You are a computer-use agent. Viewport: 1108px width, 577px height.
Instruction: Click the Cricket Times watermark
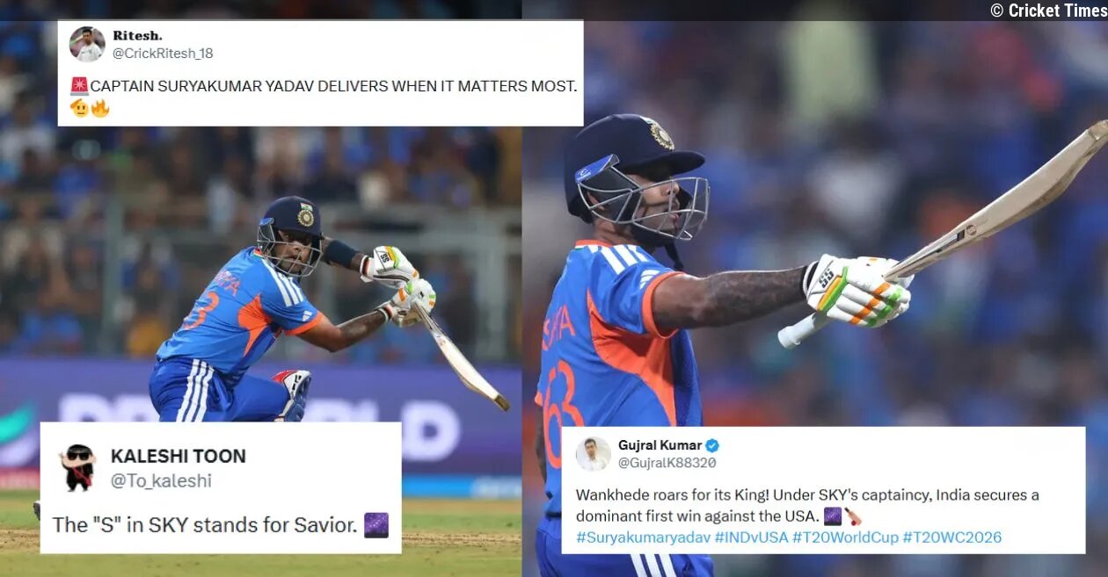(x=1048, y=11)
